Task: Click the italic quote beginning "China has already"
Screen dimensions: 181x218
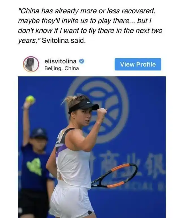Action: [90, 25]
